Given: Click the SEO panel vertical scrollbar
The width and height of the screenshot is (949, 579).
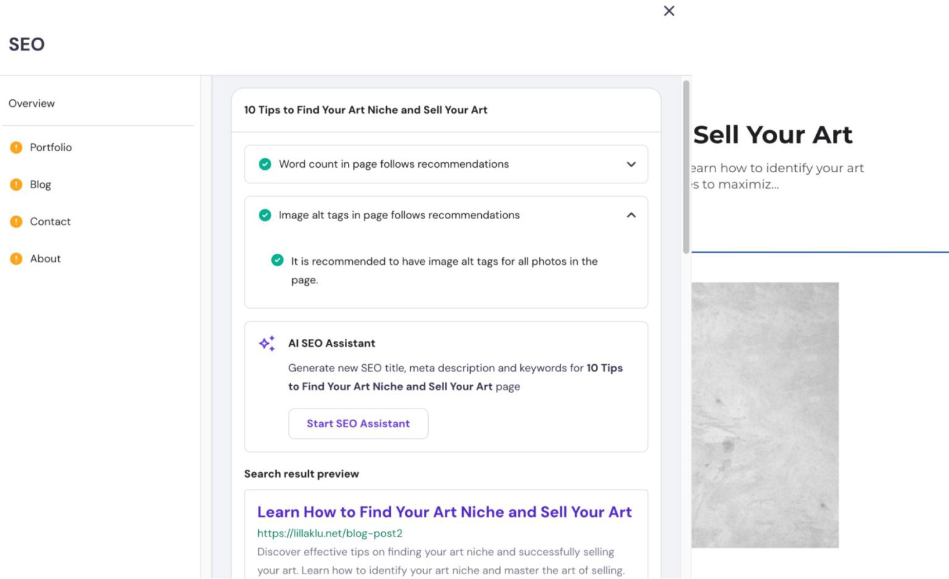Looking at the screenshot, I should pos(686,167).
